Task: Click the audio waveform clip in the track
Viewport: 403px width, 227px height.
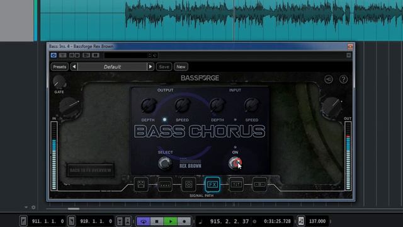Action: pos(222,20)
